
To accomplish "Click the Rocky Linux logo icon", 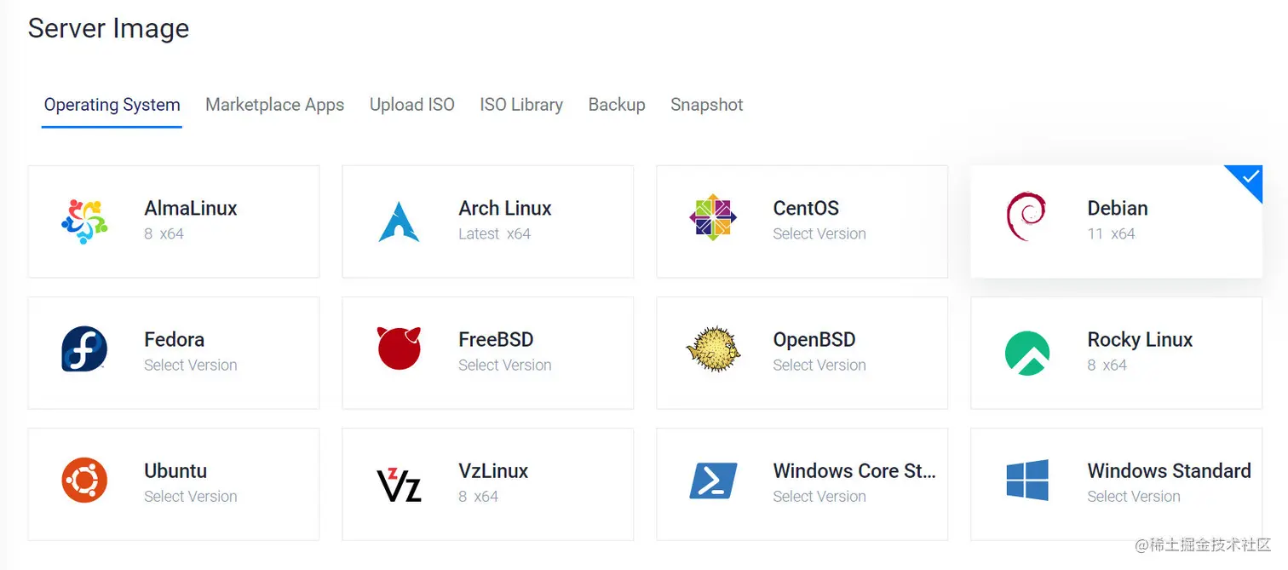I will point(1027,351).
